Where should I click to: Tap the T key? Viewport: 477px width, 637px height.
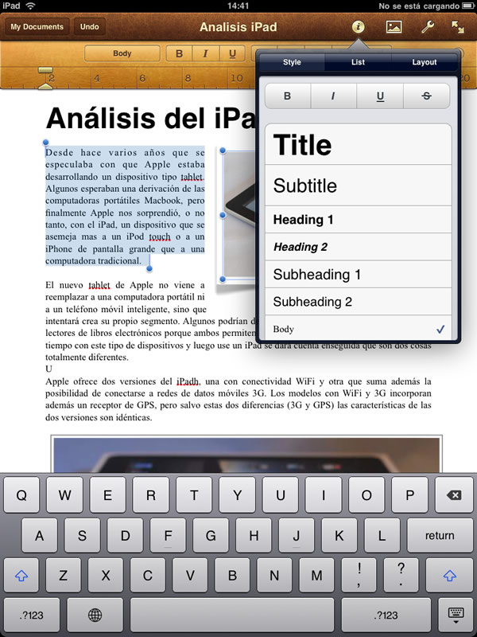tap(194, 494)
